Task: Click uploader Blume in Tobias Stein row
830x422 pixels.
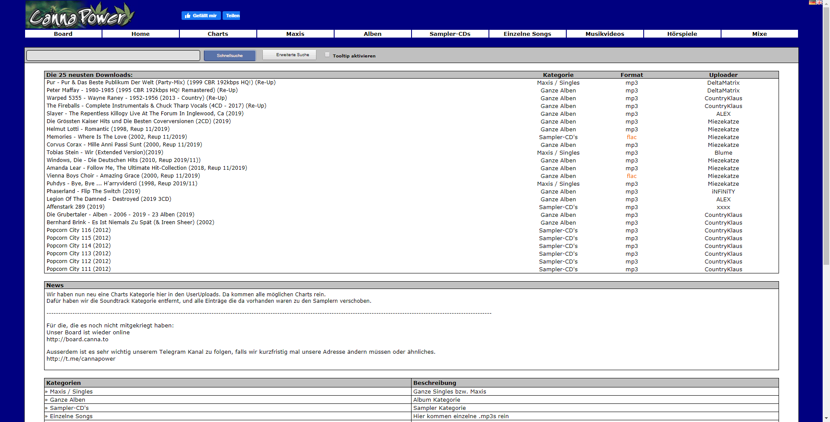Action: (723, 153)
